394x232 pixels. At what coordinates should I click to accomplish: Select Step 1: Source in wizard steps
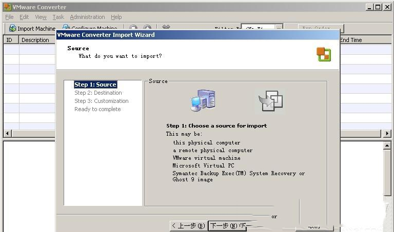click(95, 85)
